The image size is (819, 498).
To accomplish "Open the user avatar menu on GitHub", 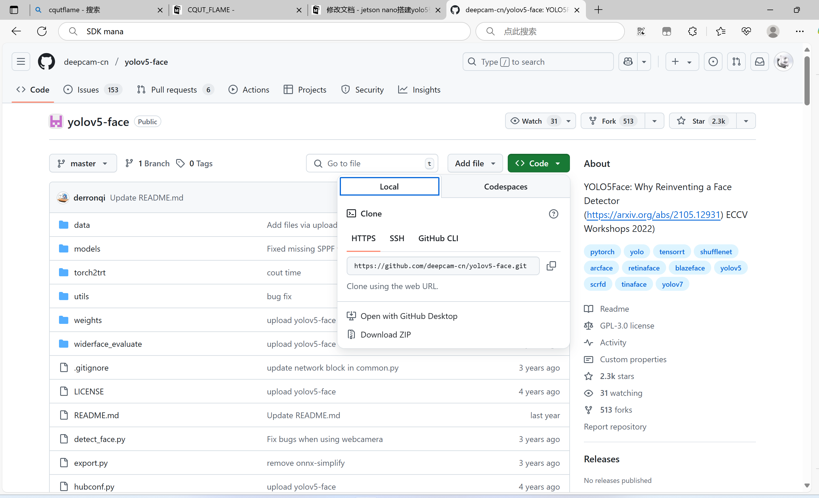I will coord(784,62).
